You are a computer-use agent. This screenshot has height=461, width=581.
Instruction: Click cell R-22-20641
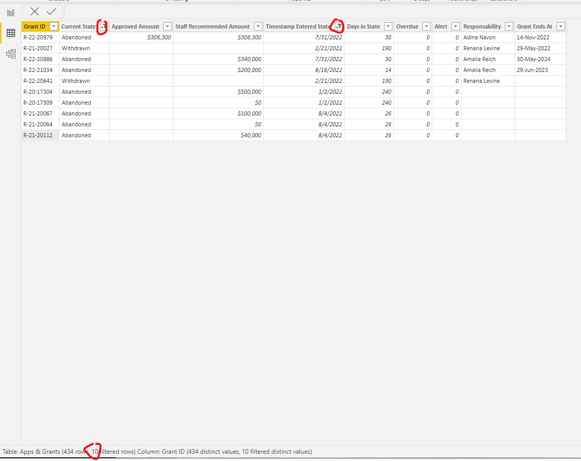[40, 81]
